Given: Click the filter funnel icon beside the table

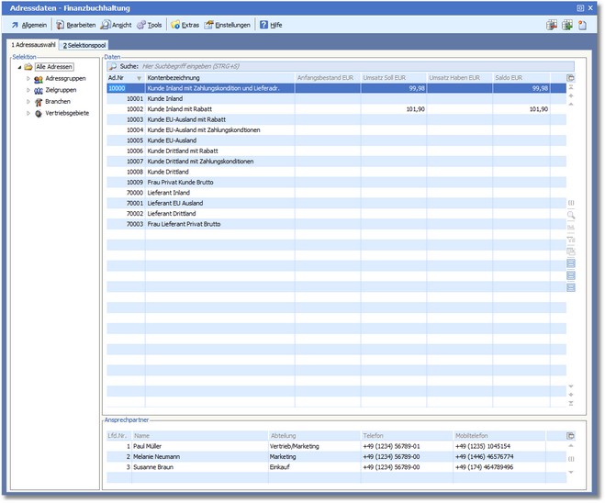Looking at the screenshot, I should pyautogui.click(x=571, y=239).
